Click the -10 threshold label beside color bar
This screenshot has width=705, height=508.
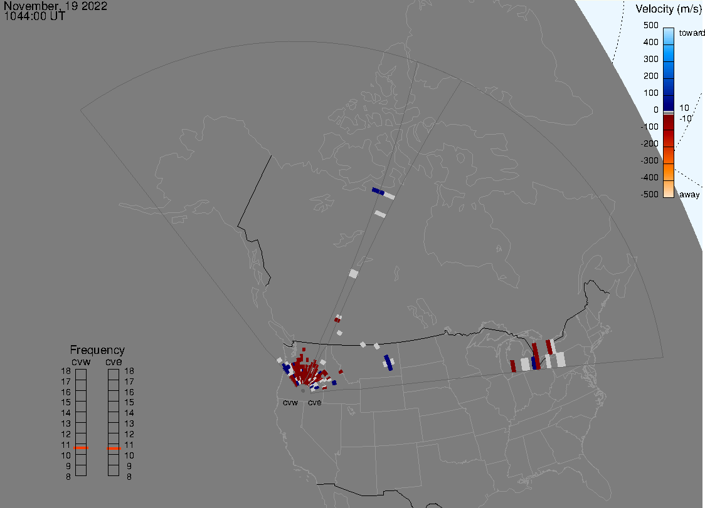[685, 118]
